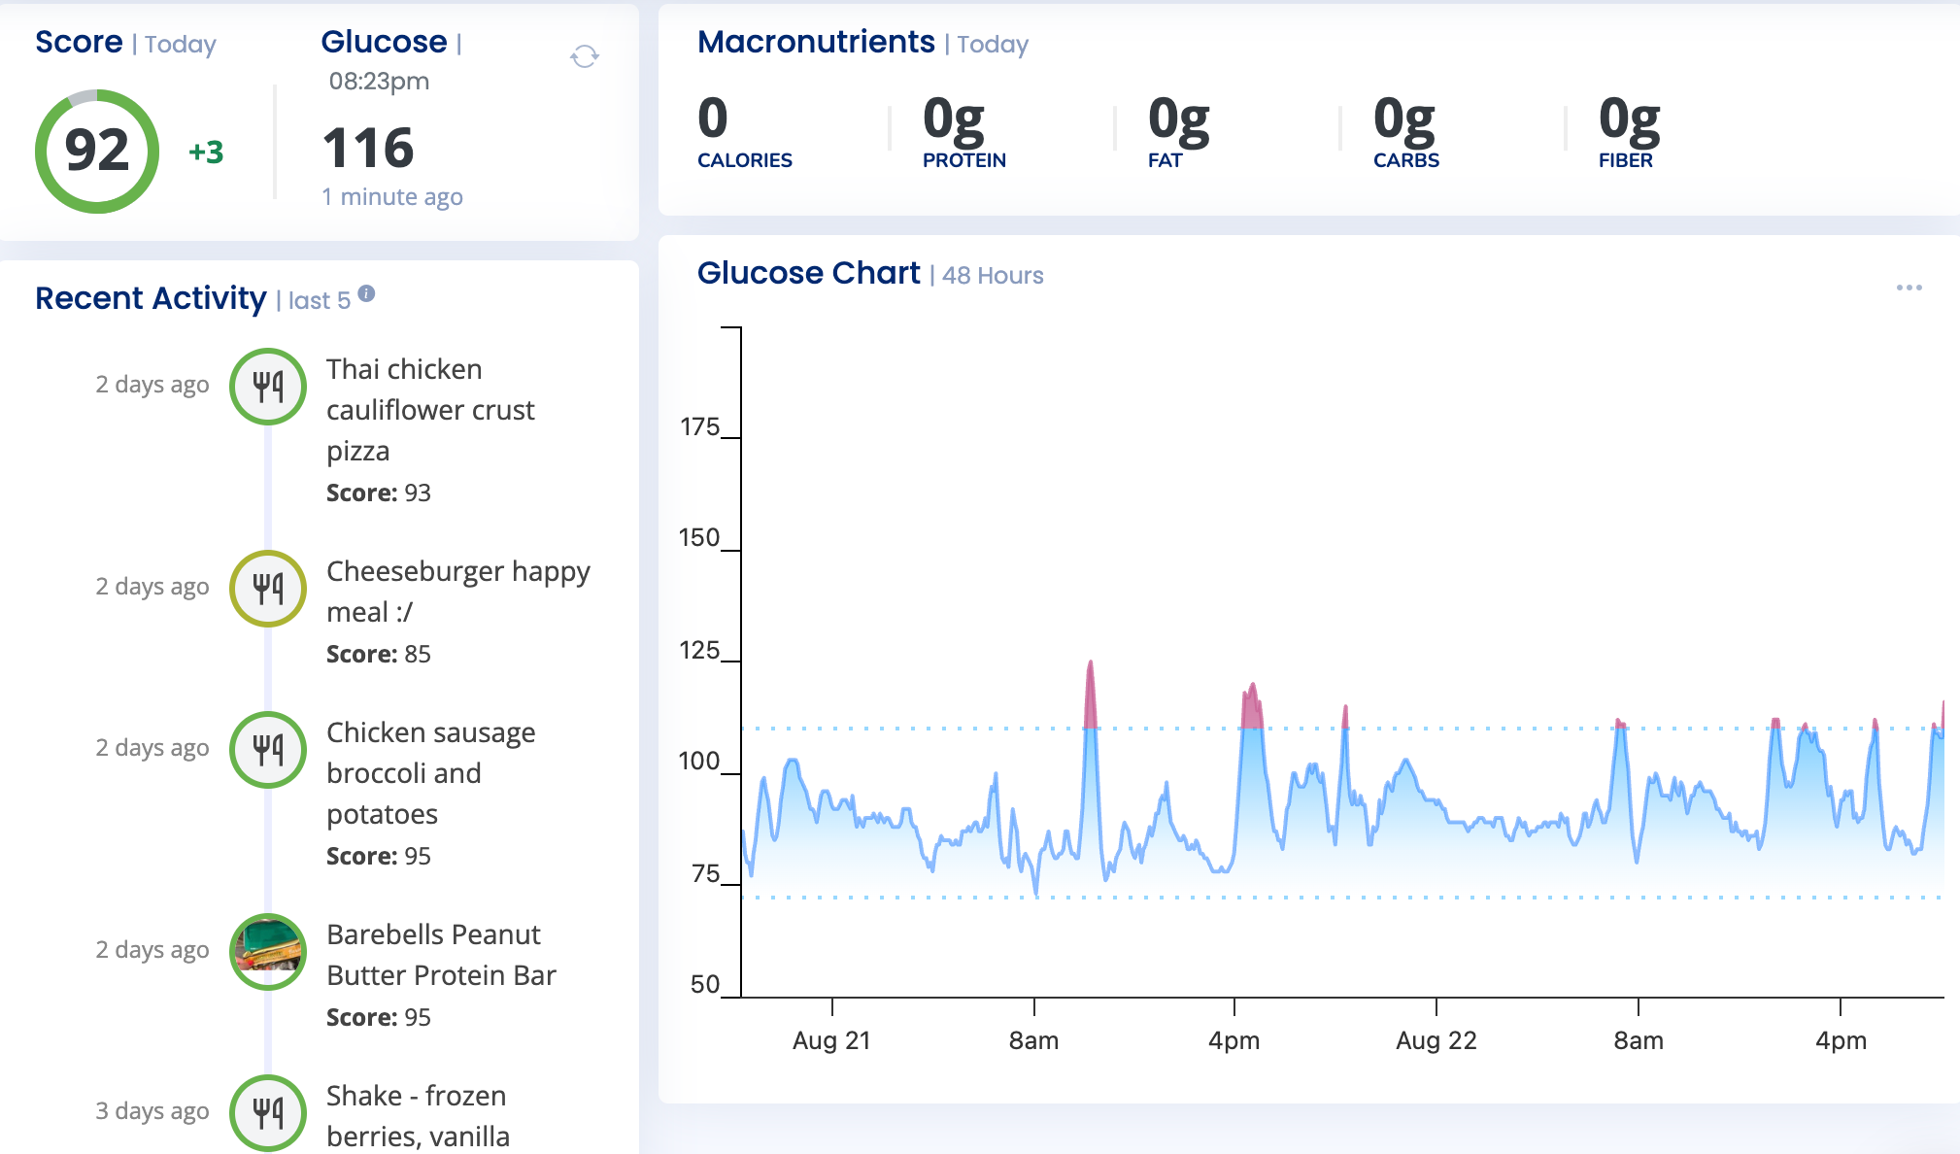The width and height of the screenshot is (1960, 1154).
Task: Click the glucose refresh sync icon
Action: (584, 56)
